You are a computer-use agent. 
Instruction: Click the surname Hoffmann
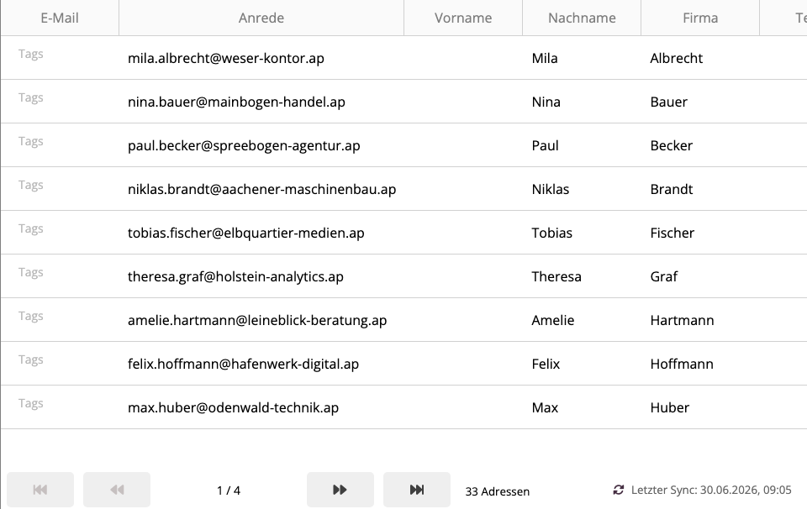tap(682, 364)
